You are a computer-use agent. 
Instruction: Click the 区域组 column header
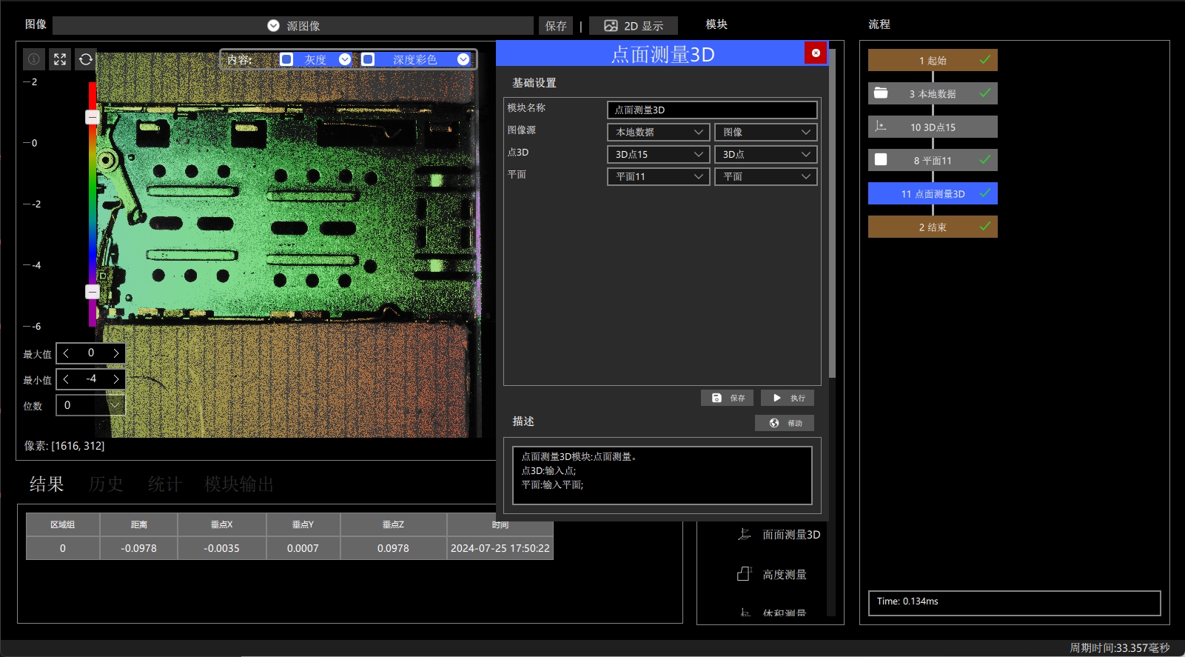click(x=63, y=524)
